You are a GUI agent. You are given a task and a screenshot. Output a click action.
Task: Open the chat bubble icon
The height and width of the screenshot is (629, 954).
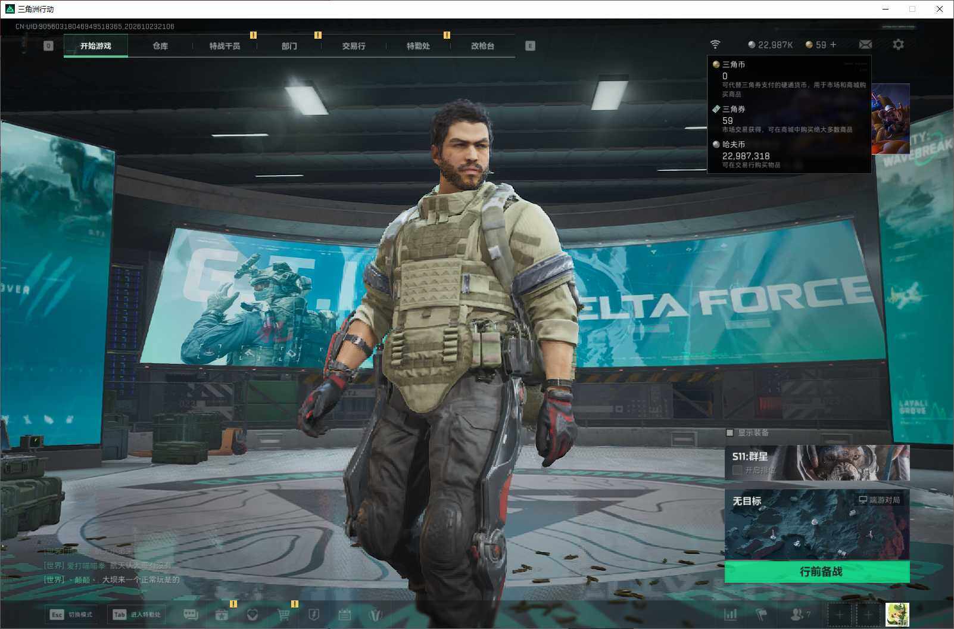191,614
